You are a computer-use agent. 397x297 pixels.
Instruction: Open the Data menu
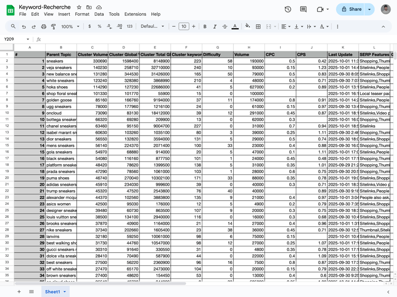click(x=99, y=14)
